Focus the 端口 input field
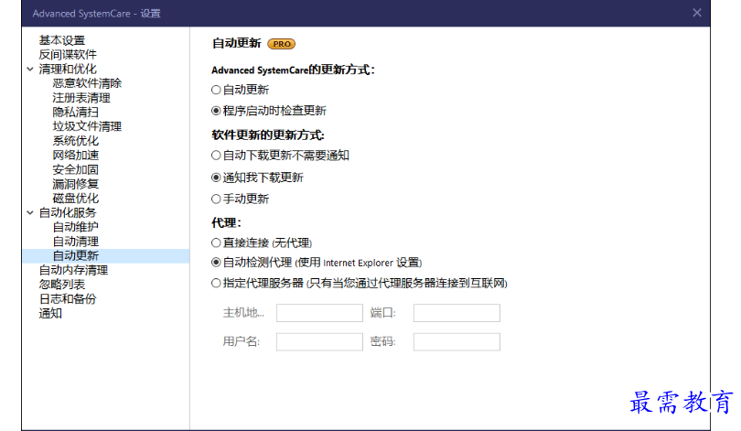Screen dimensions: 741x431 [456, 313]
